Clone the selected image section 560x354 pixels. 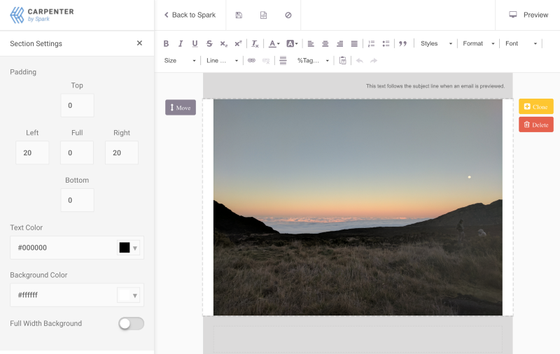(535, 106)
